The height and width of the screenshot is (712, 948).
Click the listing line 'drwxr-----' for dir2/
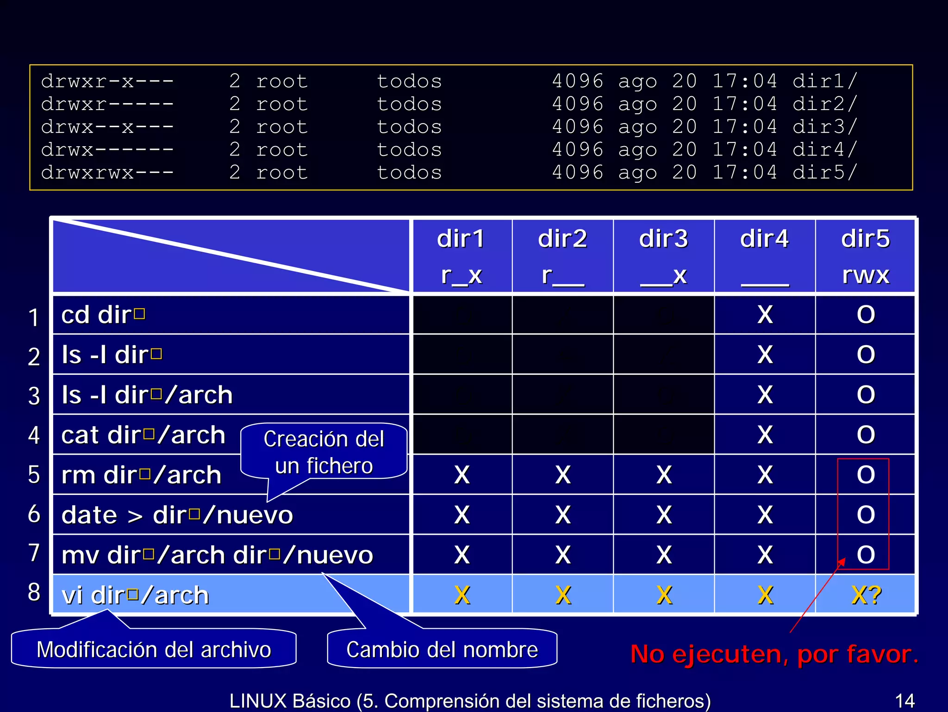(x=449, y=104)
